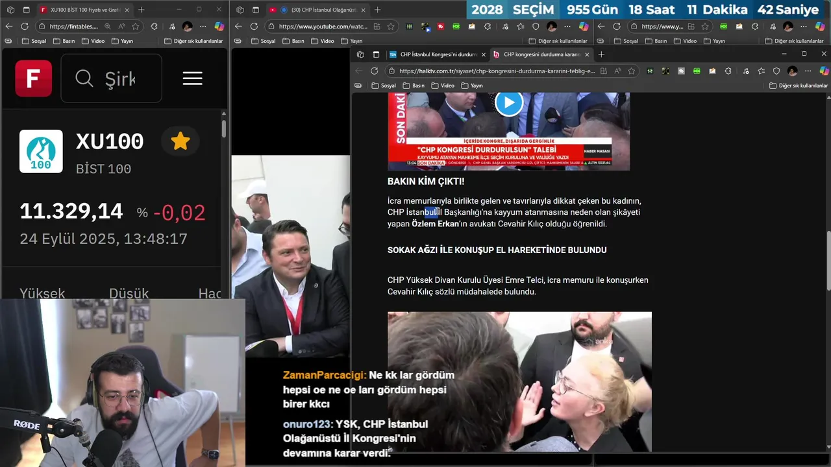The width and height of the screenshot is (831, 467).
Task: Play the halktv article video
Action: click(x=509, y=102)
